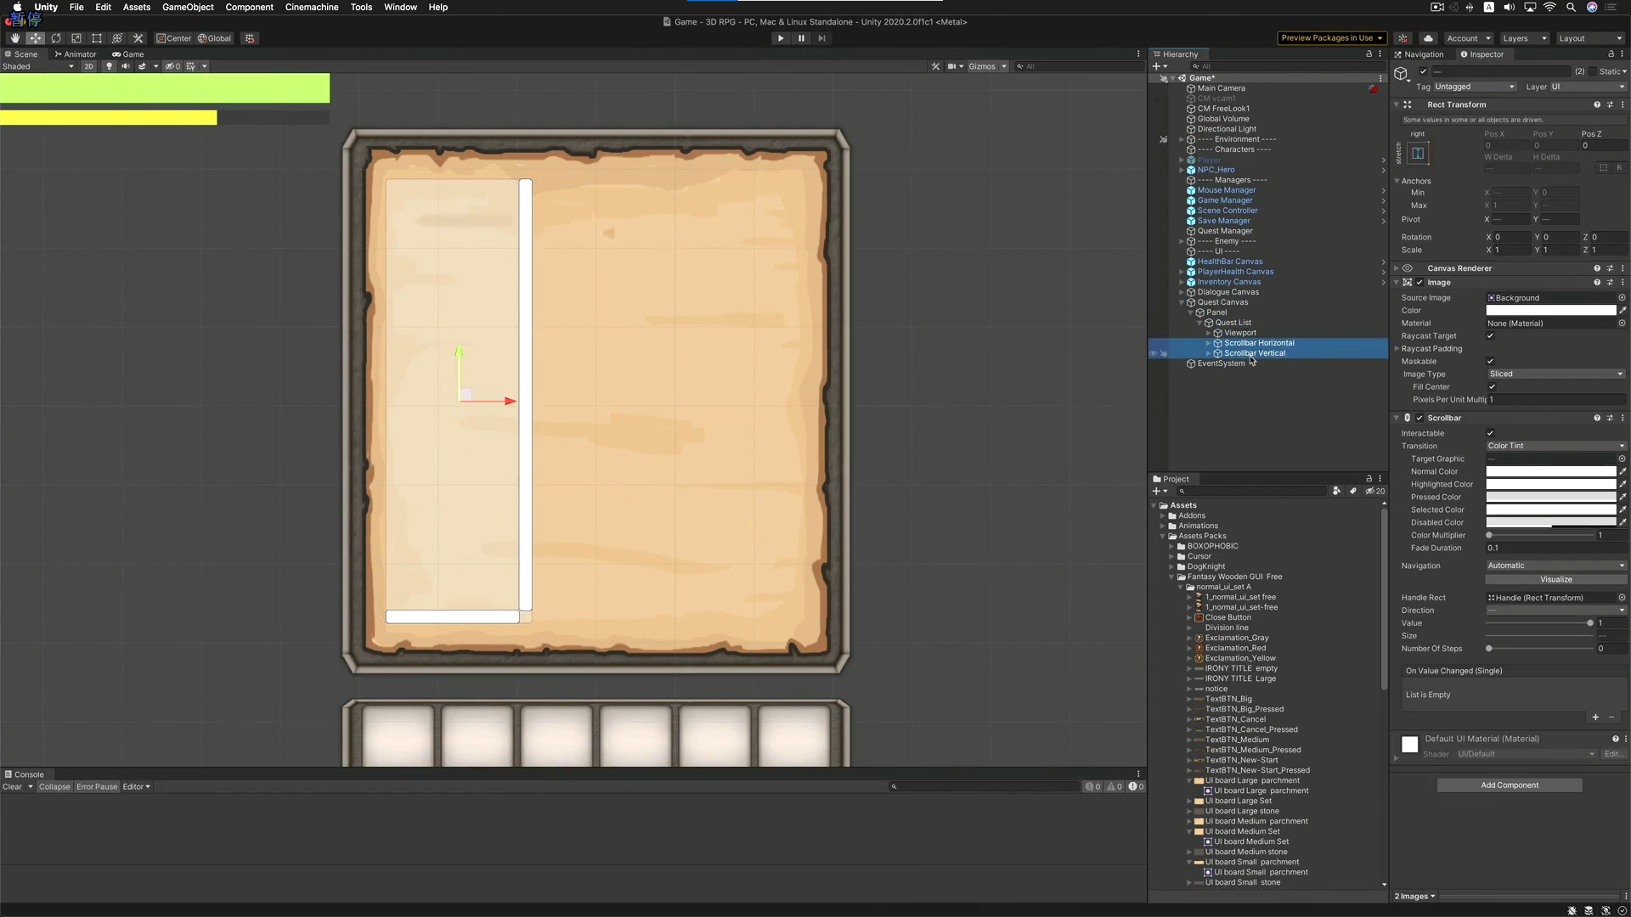Toggle the Fill Center checkbox
Image resolution: width=1631 pixels, height=917 pixels.
[x=1492, y=387]
